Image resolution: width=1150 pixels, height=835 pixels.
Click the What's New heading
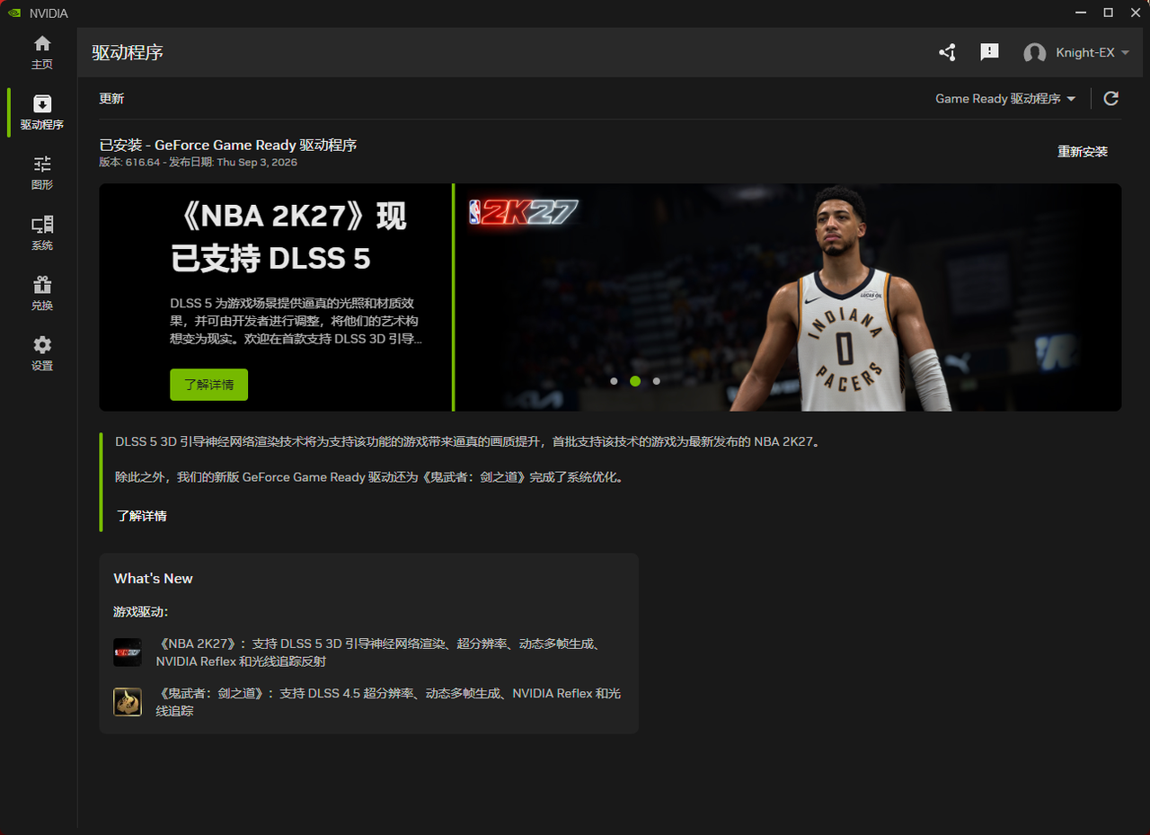pyautogui.click(x=154, y=579)
